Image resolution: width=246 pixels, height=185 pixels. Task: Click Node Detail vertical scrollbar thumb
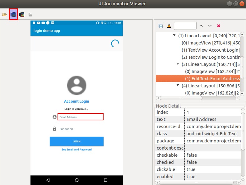243,131
